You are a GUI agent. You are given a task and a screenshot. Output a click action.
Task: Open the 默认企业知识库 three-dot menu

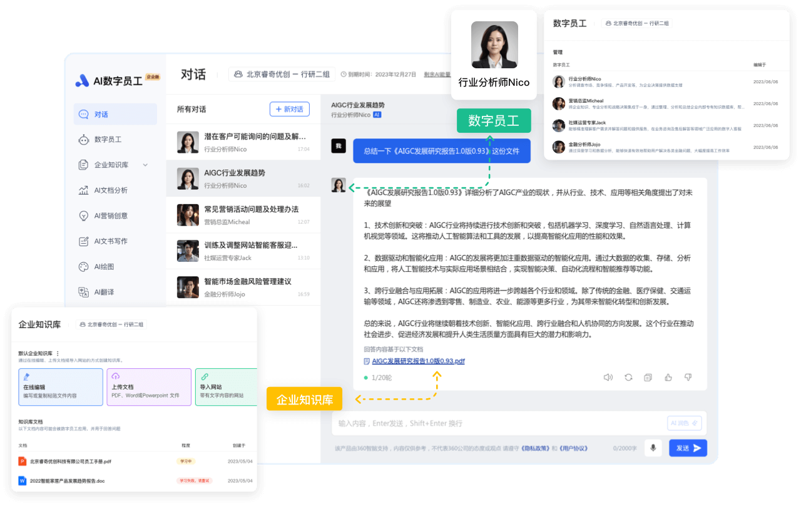tap(58, 353)
